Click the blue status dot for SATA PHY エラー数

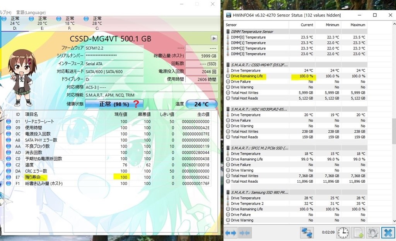[x=9, y=140]
